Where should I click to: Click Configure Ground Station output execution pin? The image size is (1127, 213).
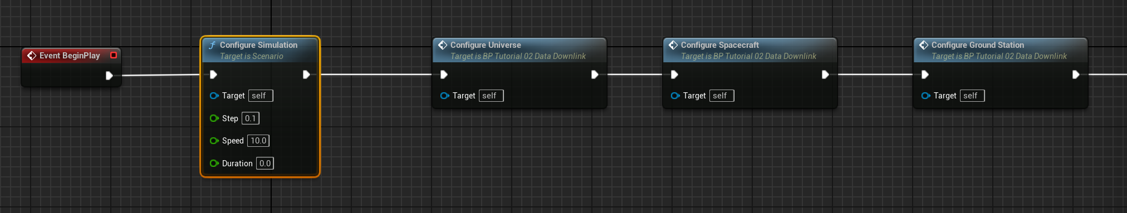coord(1076,75)
